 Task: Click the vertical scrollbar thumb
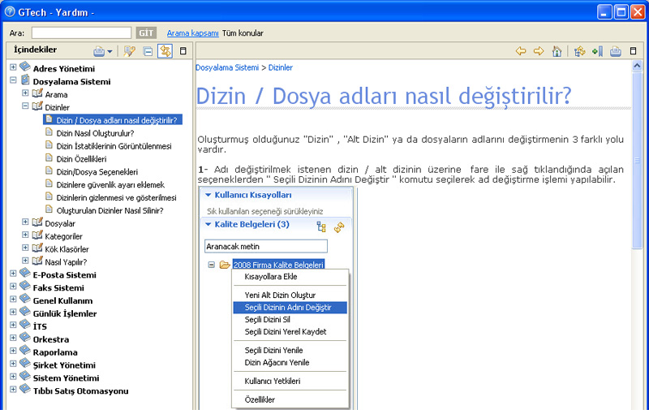click(x=637, y=160)
